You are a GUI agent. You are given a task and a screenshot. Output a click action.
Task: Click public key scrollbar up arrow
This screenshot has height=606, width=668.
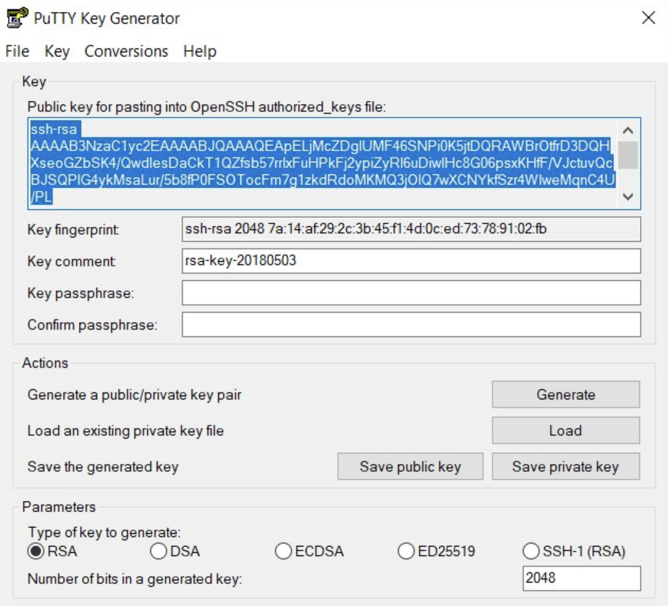628,131
